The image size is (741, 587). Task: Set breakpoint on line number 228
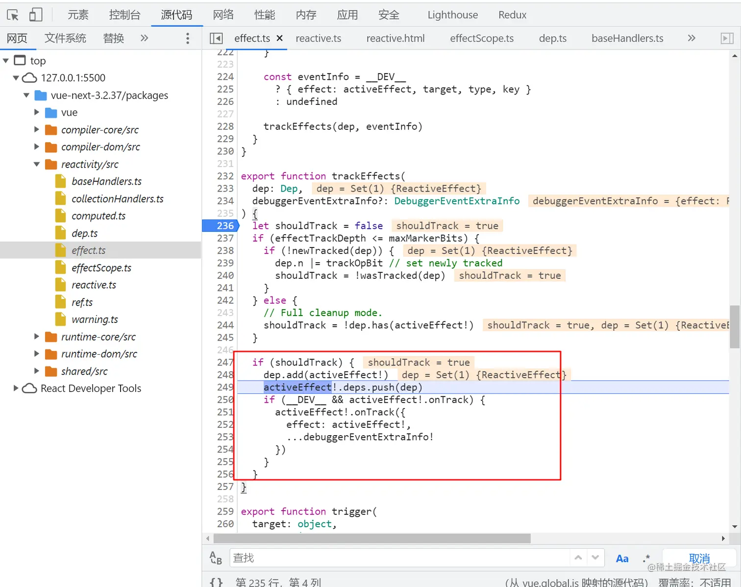coord(225,126)
